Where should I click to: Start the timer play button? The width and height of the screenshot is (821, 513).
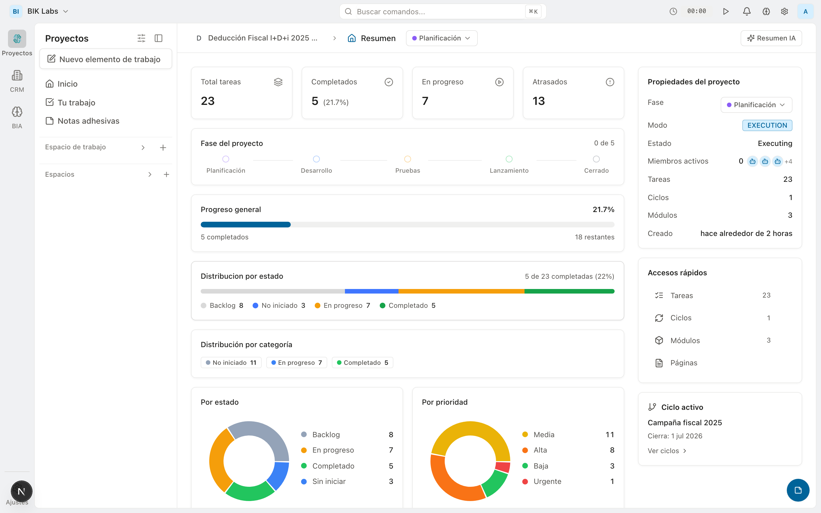pos(726,11)
